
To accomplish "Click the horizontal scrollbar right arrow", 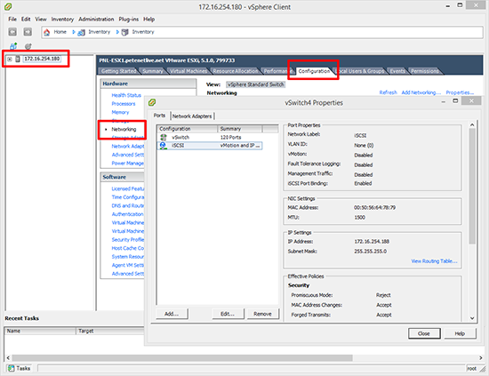I will point(481,357).
